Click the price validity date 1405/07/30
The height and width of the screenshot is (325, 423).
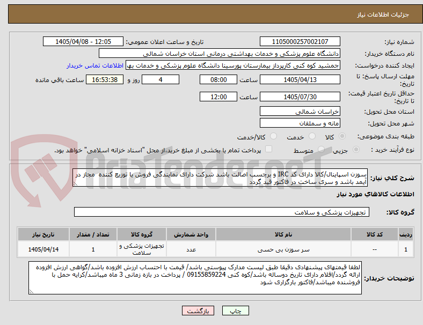(300, 97)
